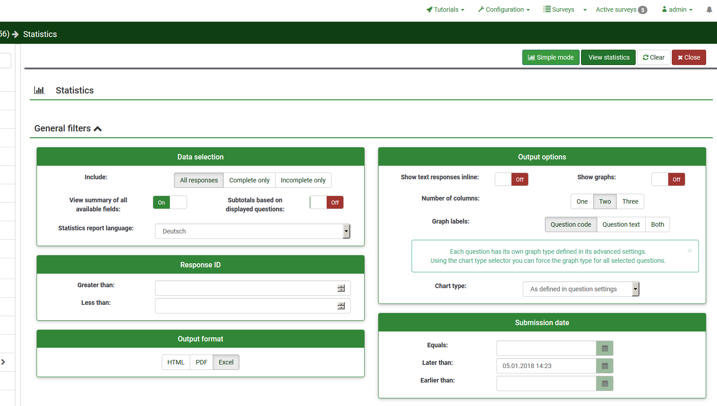The height and width of the screenshot is (406, 717).
Task: Open the Tutorials menu
Action: click(445, 9)
